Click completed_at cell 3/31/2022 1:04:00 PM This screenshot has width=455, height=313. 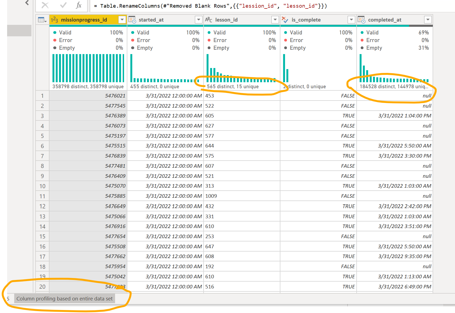point(395,116)
